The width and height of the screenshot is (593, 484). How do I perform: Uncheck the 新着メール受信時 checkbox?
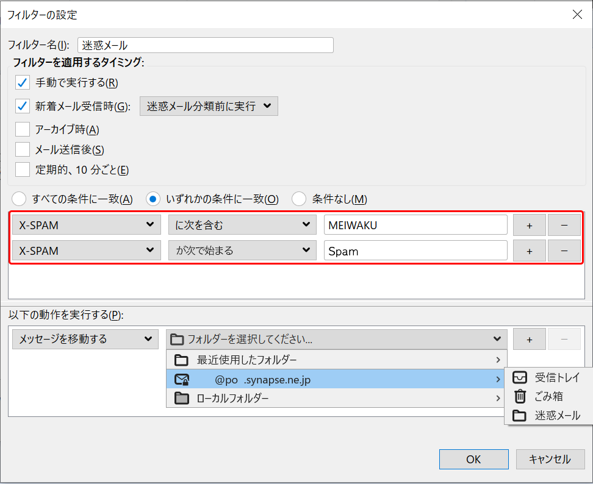click(23, 106)
